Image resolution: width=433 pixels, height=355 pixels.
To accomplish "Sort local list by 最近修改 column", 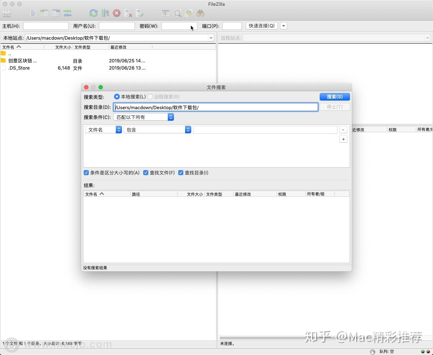I will (130, 47).
